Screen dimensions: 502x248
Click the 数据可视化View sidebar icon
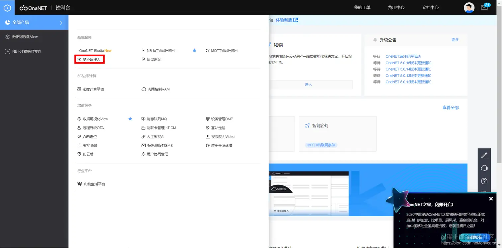coord(8,37)
